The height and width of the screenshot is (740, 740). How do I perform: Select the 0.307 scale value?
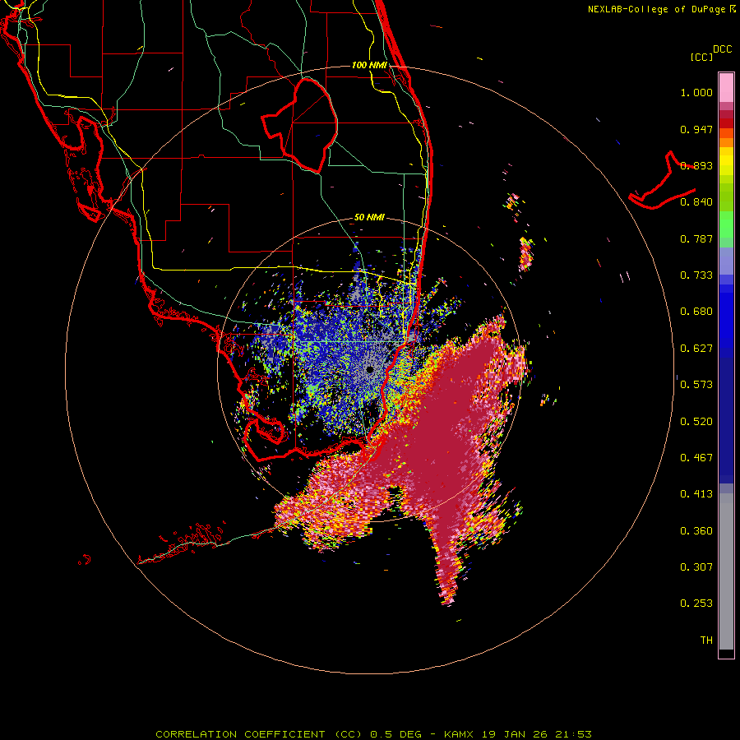click(696, 567)
